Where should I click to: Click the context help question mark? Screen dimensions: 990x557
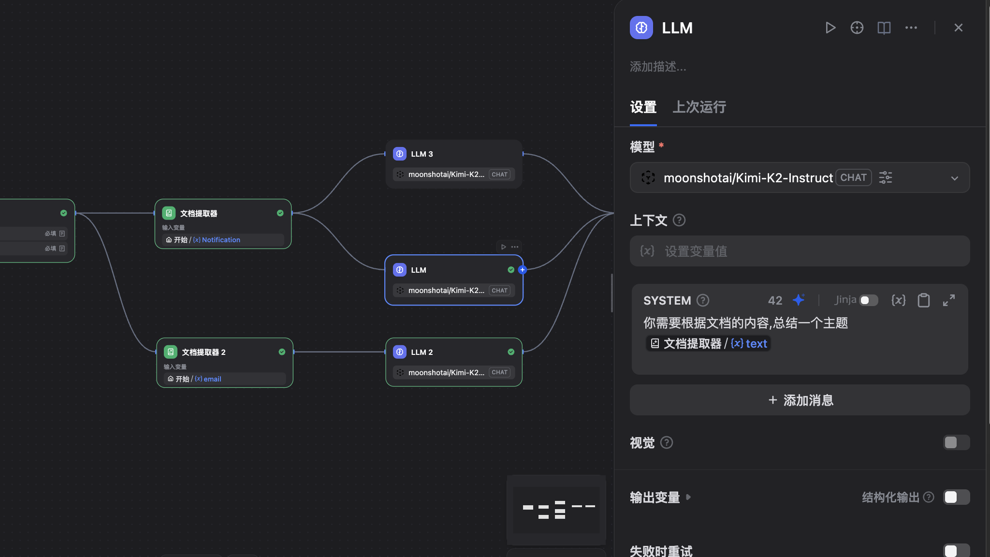point(679,220)
